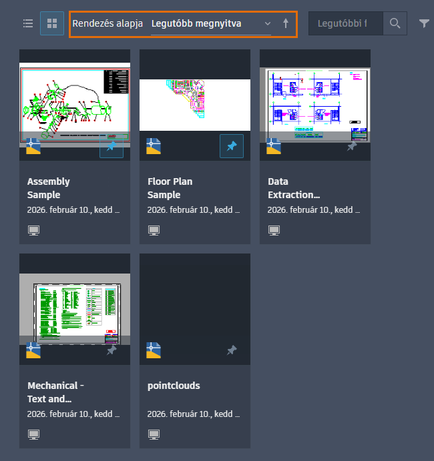Viewport: 434px width, 461px height.
Task: Click the Mechanical - Text and title
Action: 55,392
